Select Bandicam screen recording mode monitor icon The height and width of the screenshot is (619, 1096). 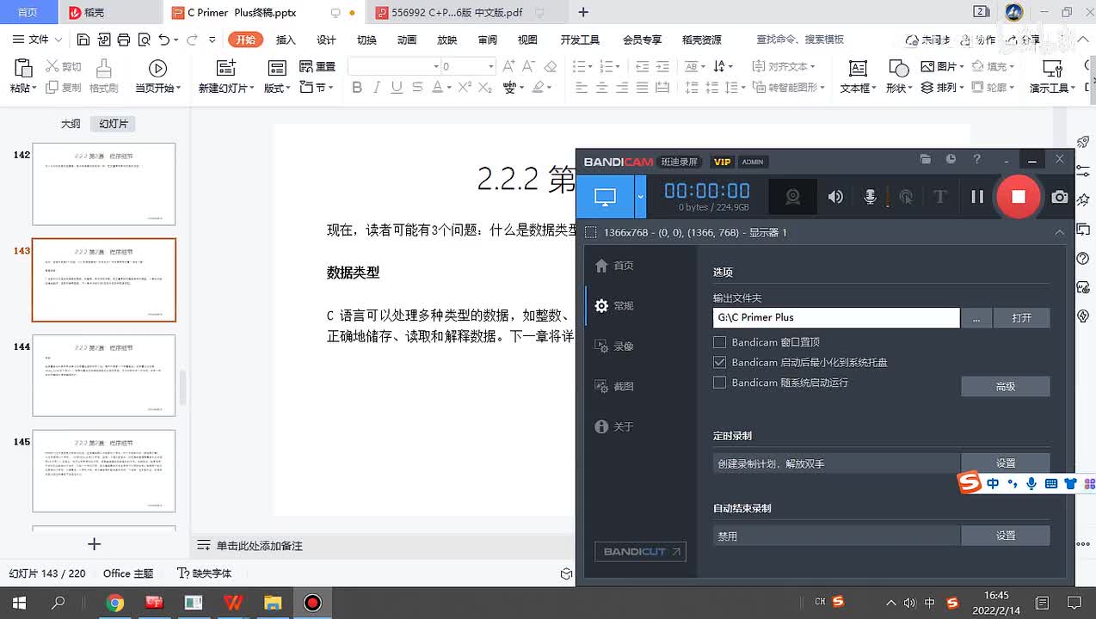(x=605, y=197)
